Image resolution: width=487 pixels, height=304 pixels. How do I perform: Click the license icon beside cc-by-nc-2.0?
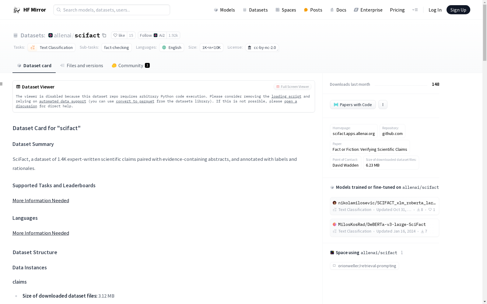click(x=250, y=47)
